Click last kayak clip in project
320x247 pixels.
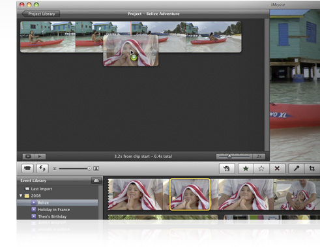point(214,37)
